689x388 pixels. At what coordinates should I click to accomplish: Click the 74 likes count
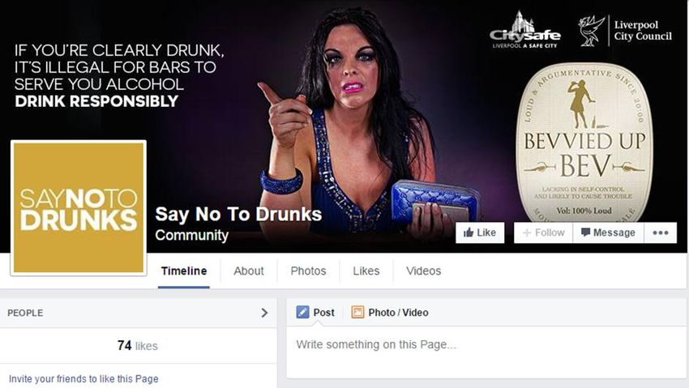pos(137,346)
